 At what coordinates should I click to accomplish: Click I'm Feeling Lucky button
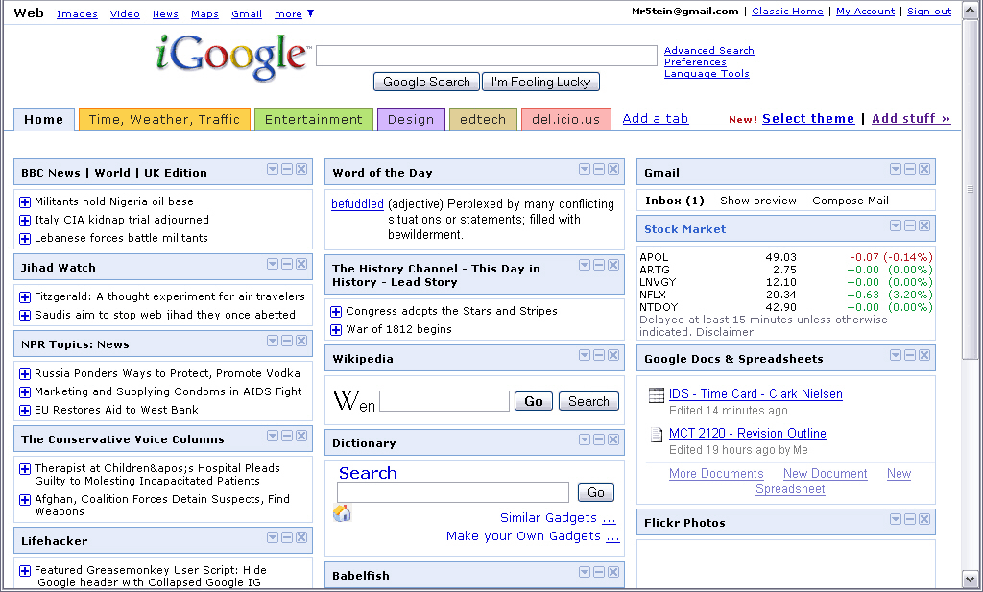pos(541,83)
